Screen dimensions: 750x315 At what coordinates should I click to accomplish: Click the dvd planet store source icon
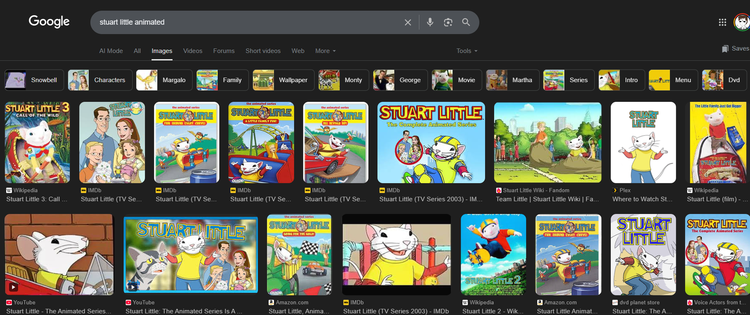[x=615, y=303]
